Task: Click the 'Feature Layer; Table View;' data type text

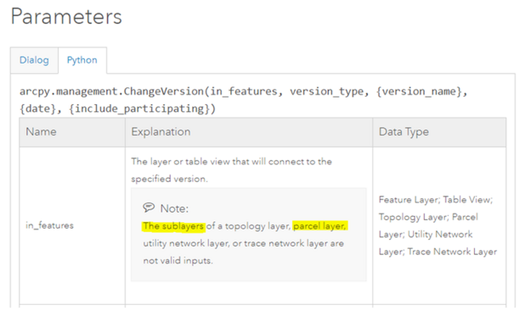Action: click(436, 200)
